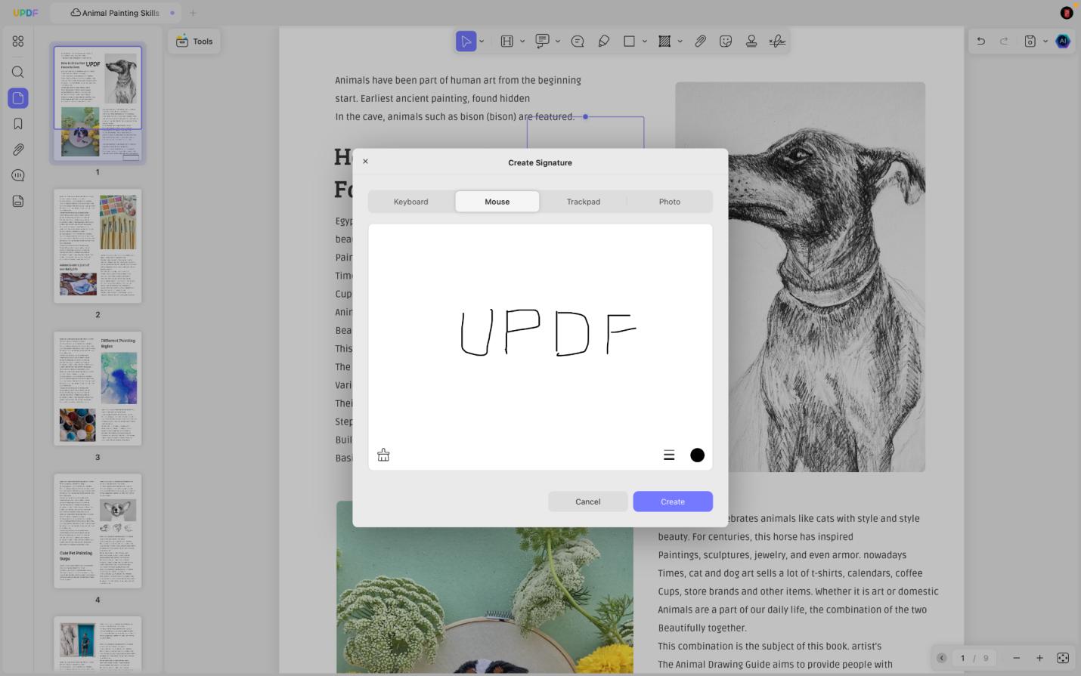
Task: Expand the rectangle shape dropdown arrow
Action: click(645, 42)
